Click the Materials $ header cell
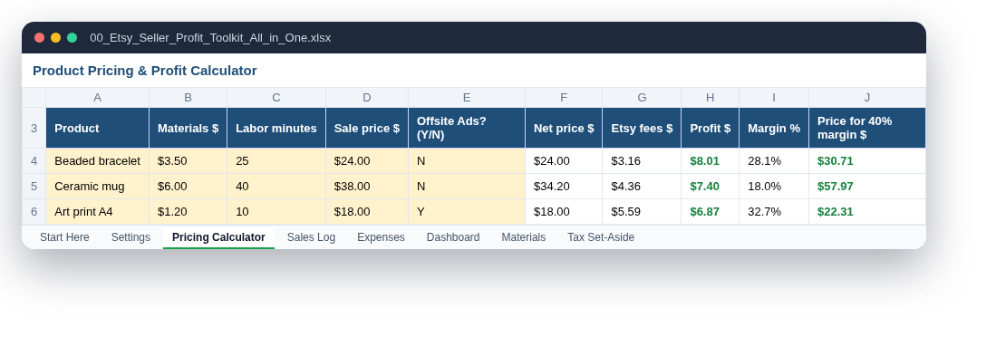Viewport: 996px width, 337px height. [x=188, y=129]
